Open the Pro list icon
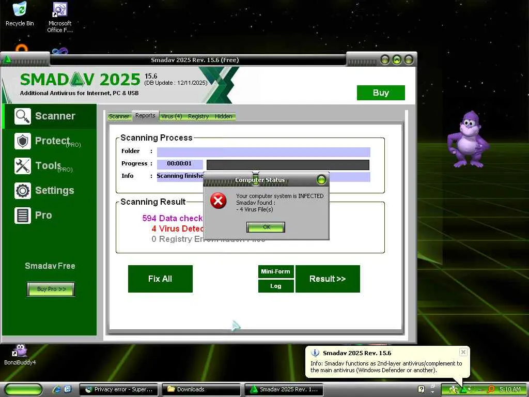529x397 pixels. click(x=23, y=216)
